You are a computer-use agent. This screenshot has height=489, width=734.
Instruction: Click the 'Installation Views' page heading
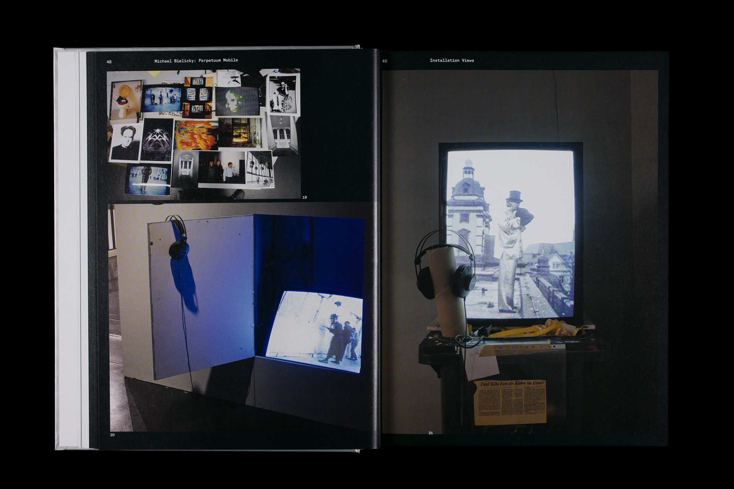click(x=452, y=60)
